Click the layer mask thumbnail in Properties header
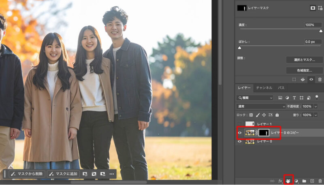The height and width of the screenshot is (185, 324). pos(242,8)
